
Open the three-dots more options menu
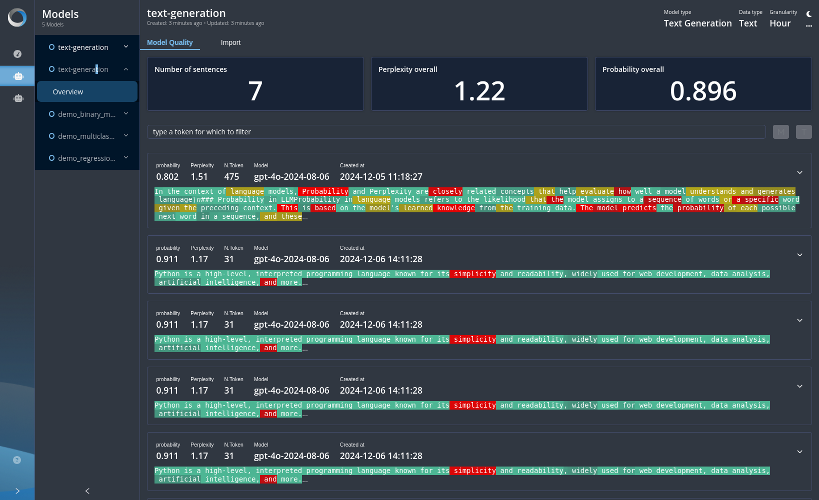(x=809, y=25)
